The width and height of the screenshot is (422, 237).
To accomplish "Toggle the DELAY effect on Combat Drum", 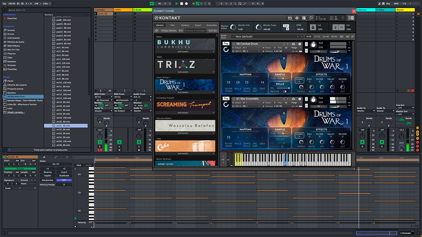I will [331, 80].
